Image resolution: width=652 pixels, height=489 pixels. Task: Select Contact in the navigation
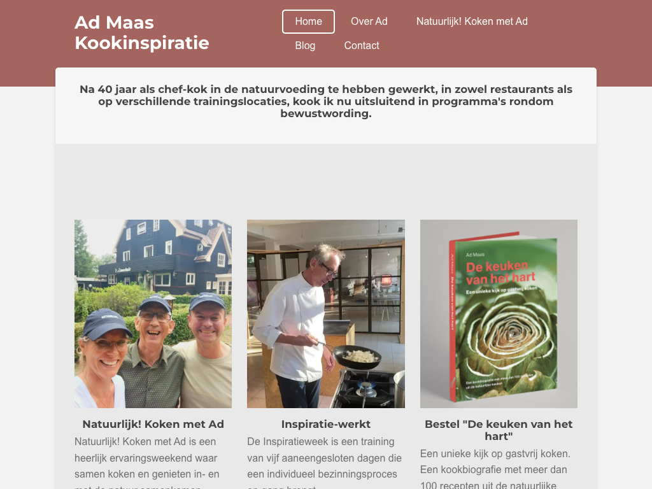click(x=362, y=46)
